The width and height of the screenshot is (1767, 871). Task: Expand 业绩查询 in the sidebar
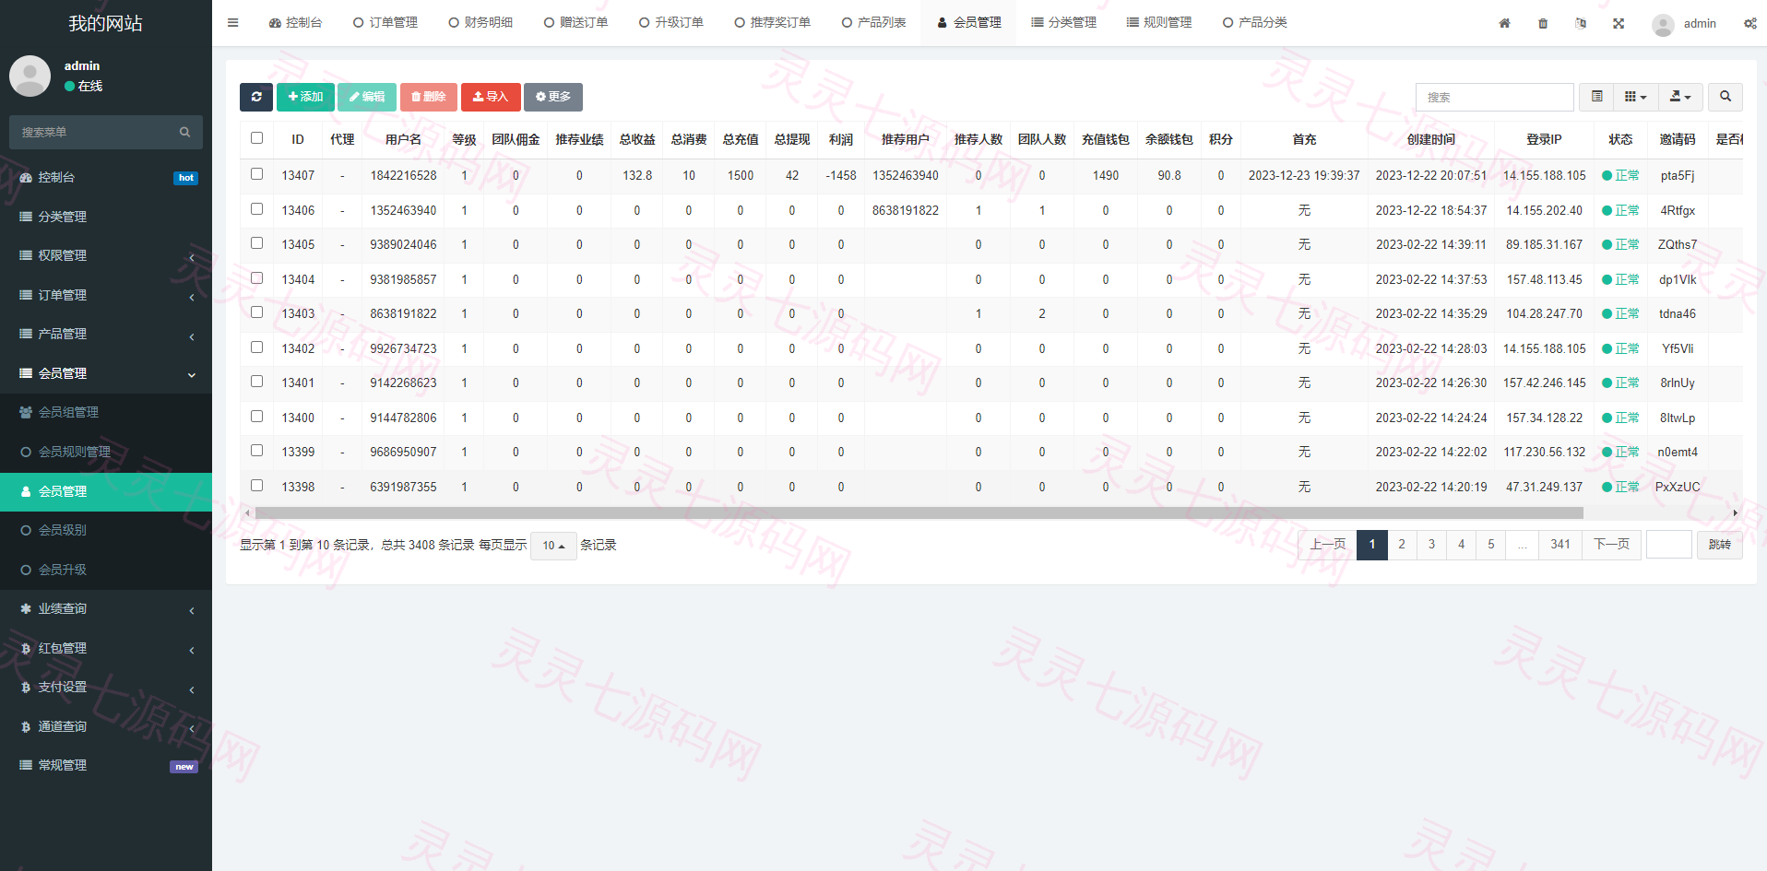click(106, 608)
